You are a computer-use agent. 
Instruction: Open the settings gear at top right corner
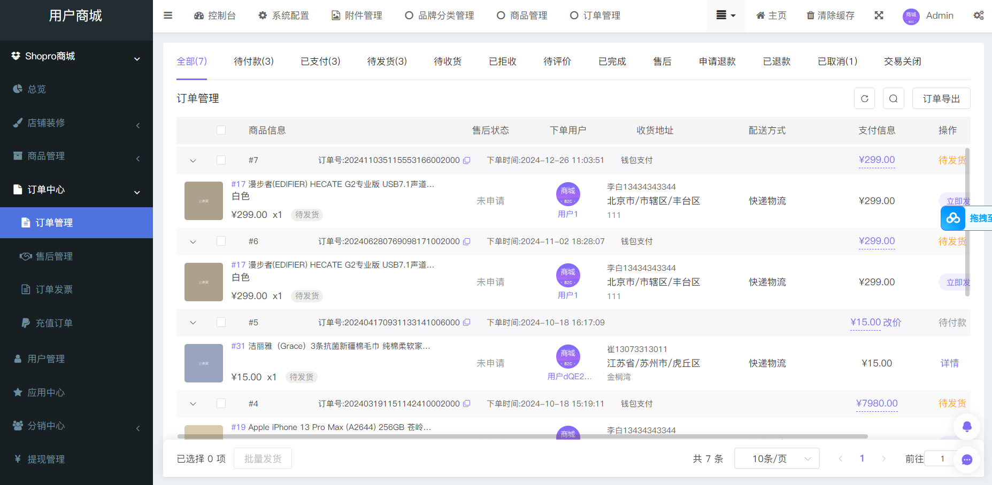point(979,15)
